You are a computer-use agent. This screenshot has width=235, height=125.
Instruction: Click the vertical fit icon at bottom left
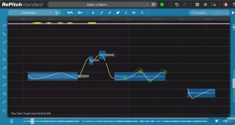click(x=12, y=121)
